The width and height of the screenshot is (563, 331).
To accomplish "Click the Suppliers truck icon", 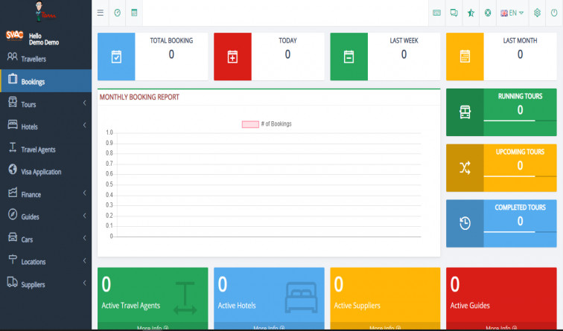I will [x=13, y=282].
